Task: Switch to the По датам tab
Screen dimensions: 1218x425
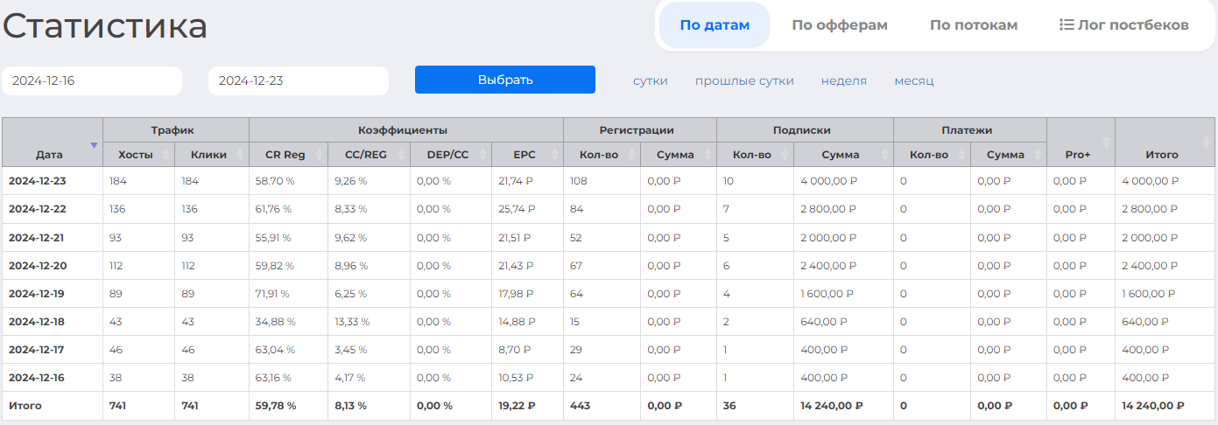Action: tap(715, 25)
